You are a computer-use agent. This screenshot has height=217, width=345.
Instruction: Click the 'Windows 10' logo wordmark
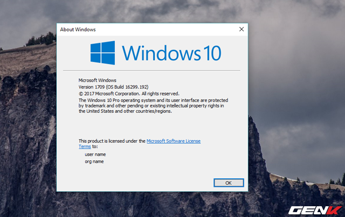[x=171, y=53]
